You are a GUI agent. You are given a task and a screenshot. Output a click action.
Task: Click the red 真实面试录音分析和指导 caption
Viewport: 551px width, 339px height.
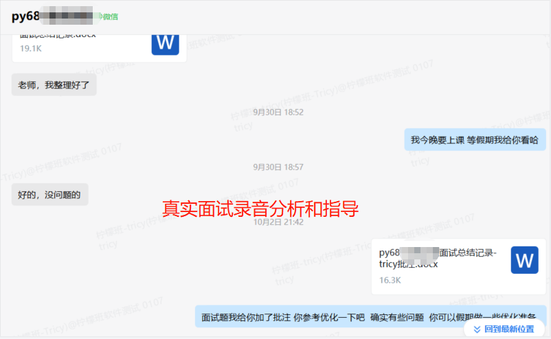[260, 209]
